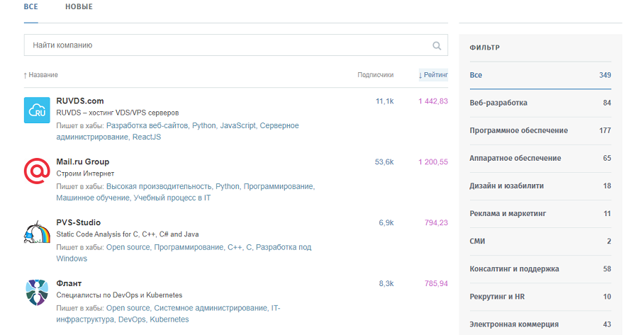Click the search magnifier icon
638x335 pixels.
pos(437,45)
